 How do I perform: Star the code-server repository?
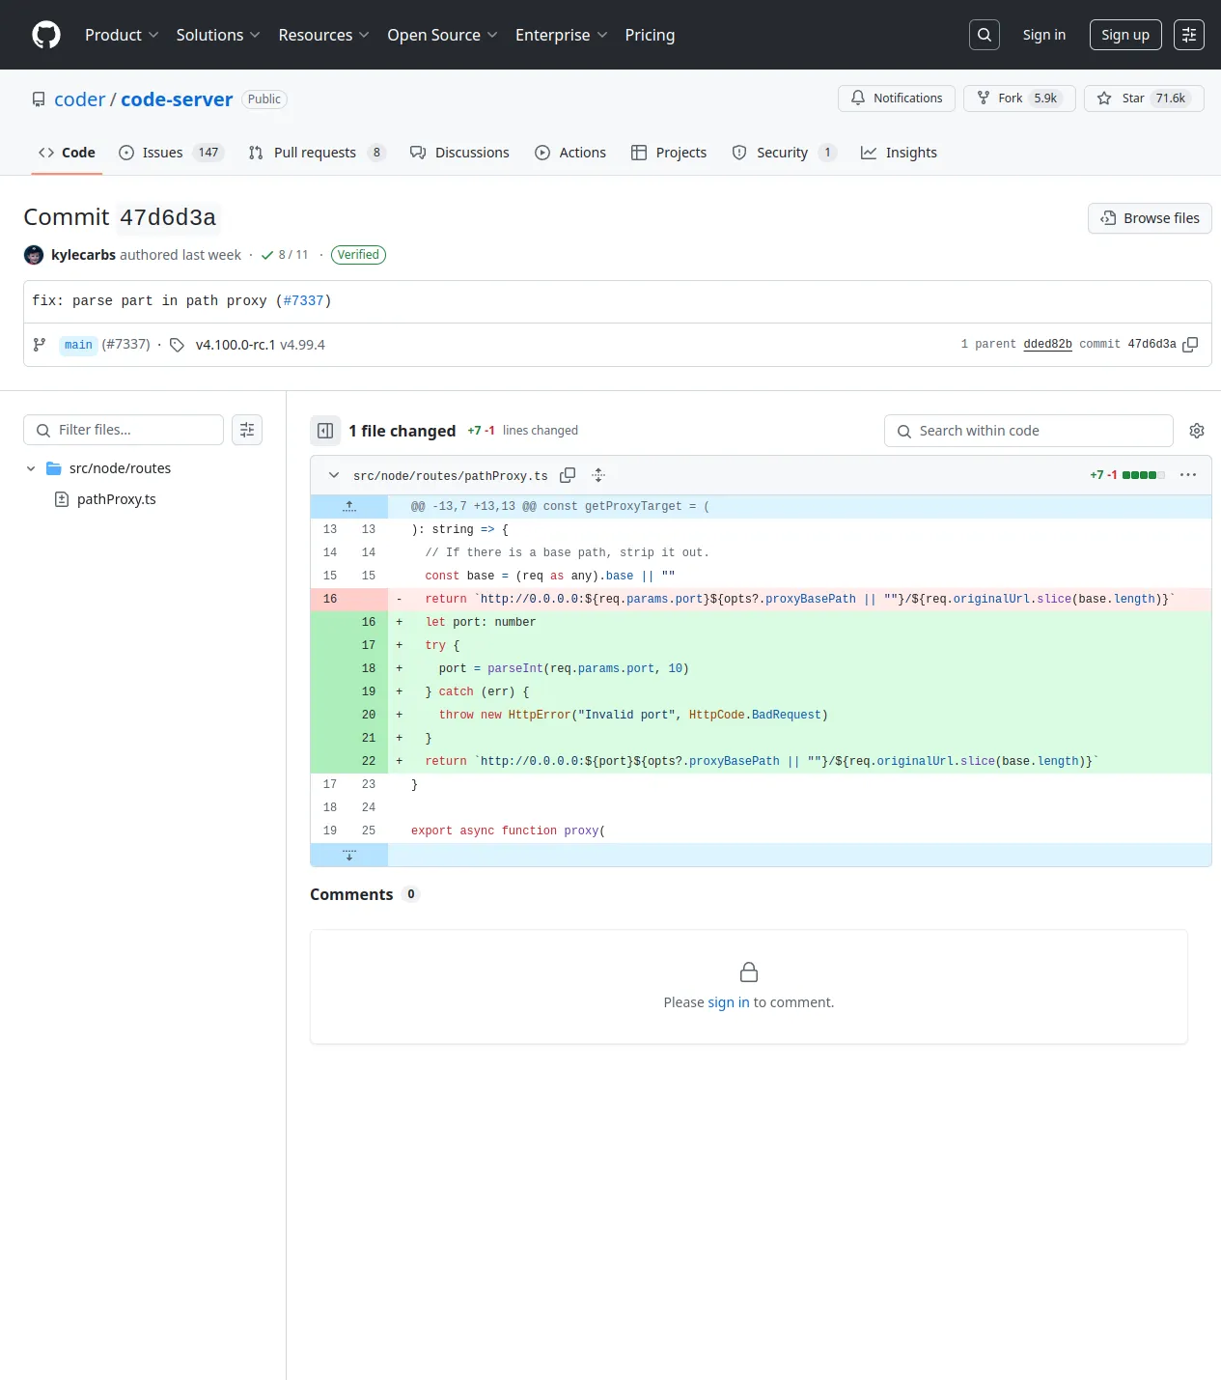click(x=1144, y=99)
